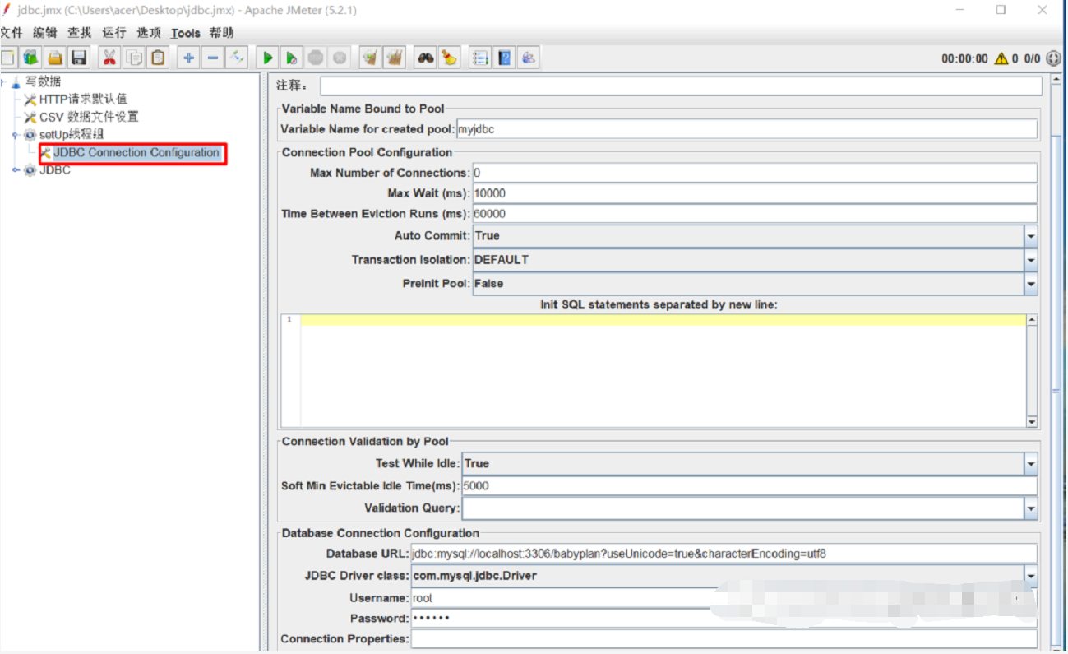This screenshot has width=1068, height=654.
Task: Click the elapsed time 00:00:00 display
Action: pos(964,59)
